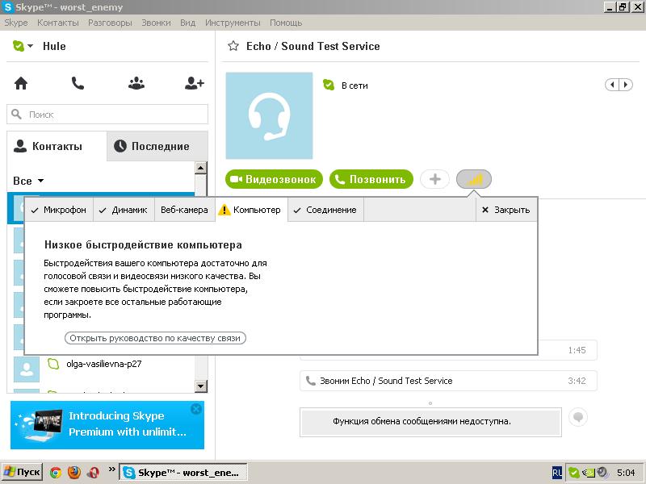This screenshot has width=646, height=484.
Task: Click Звоним Echo / Sound Test Service entry
Action: click(448, 381)
